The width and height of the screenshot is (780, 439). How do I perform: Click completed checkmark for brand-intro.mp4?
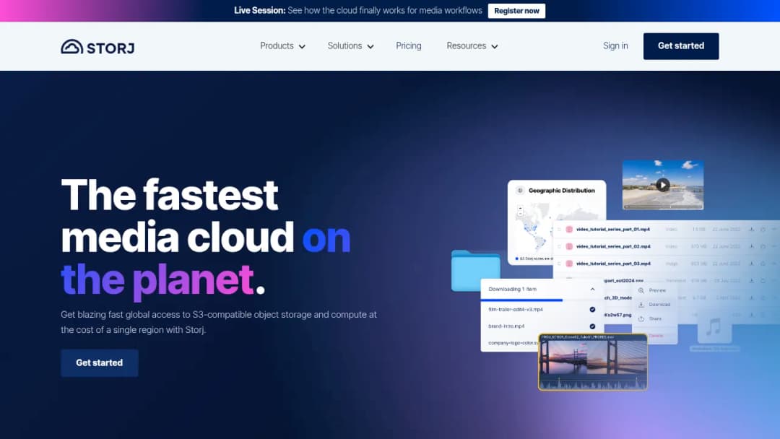tap(592, 326)
